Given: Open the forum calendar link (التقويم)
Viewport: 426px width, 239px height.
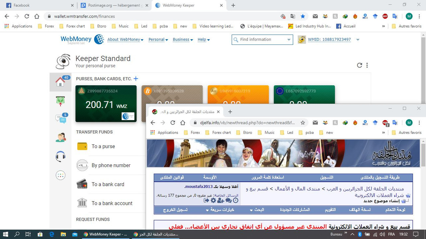Looking at the screenshot, I should point(330,210).
